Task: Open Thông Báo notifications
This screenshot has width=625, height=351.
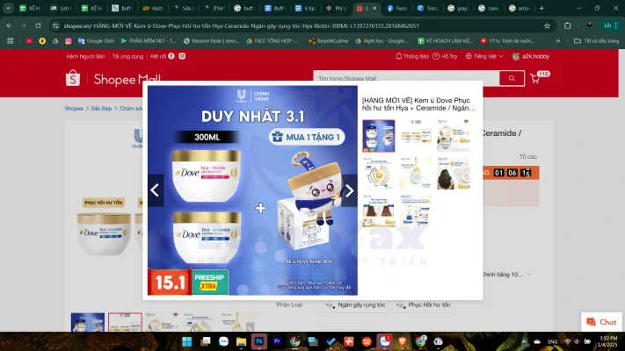Action: coord(412,56)
